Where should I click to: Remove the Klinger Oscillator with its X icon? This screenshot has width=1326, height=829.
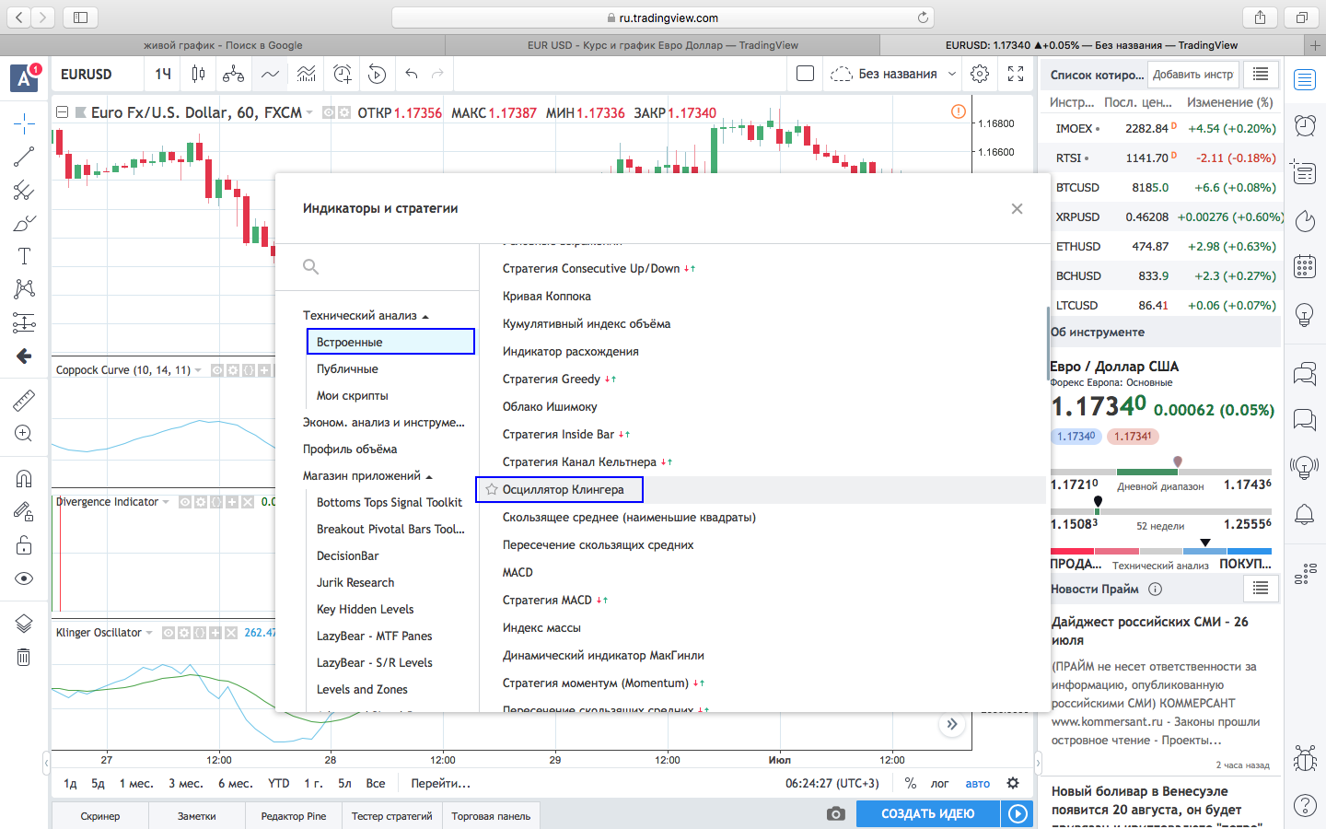point(230,633)
